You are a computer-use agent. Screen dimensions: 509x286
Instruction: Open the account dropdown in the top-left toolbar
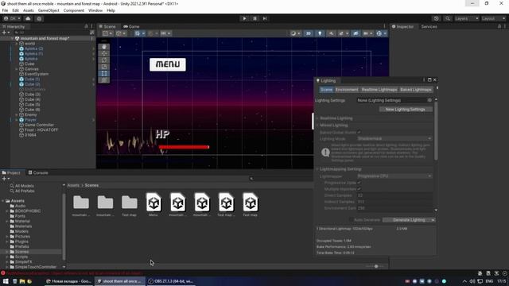click(x=13, y=18)
